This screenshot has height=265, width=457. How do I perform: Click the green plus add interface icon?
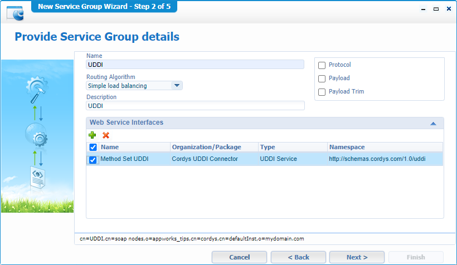(93, 135)
